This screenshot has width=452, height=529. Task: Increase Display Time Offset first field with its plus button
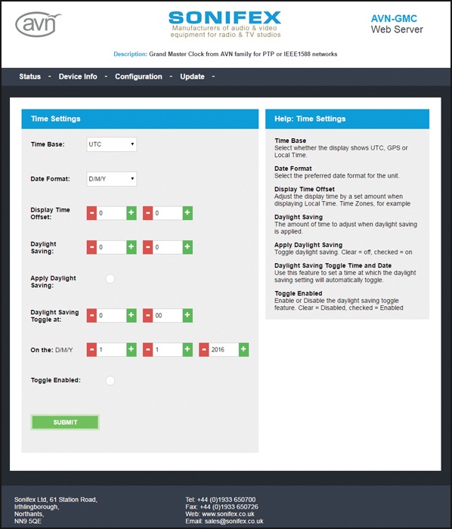132,213
